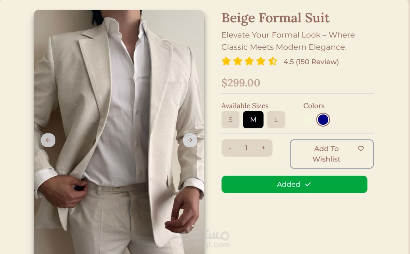Click the heart icon in wishlist button

coord(361,149)
